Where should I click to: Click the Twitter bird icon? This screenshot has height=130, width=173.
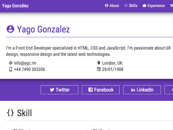52,90
